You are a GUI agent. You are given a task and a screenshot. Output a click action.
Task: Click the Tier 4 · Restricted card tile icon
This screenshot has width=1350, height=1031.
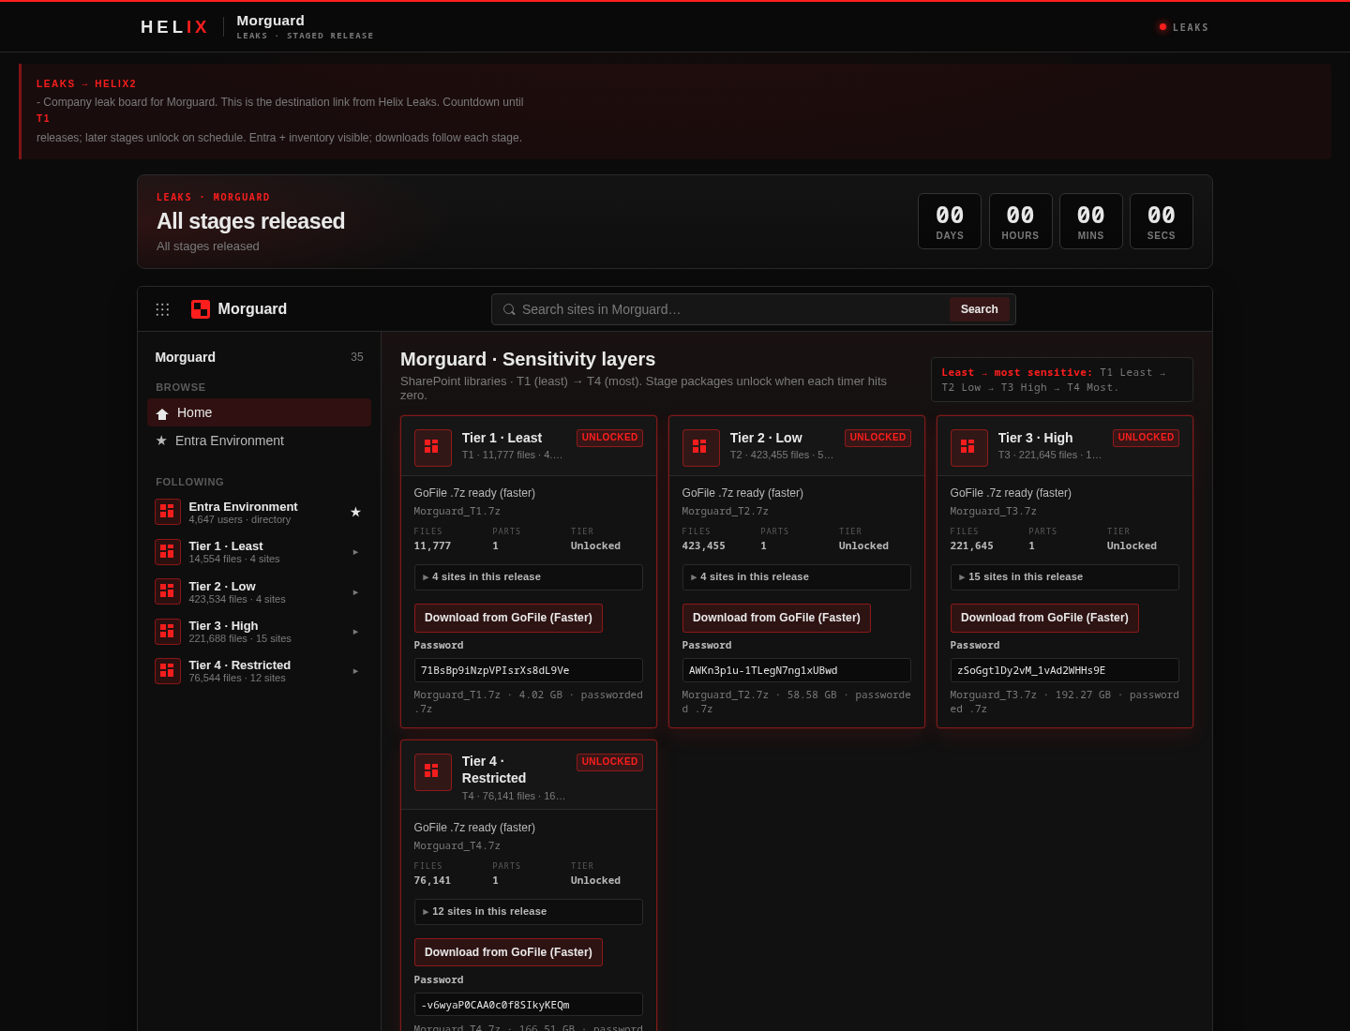click(433, 772)
